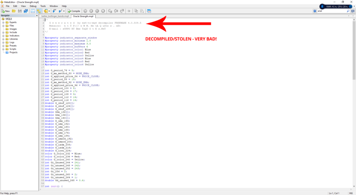Compile the Oracle Strength script
Viewport: 356px width, 195px height.
[x=74, y=11]
